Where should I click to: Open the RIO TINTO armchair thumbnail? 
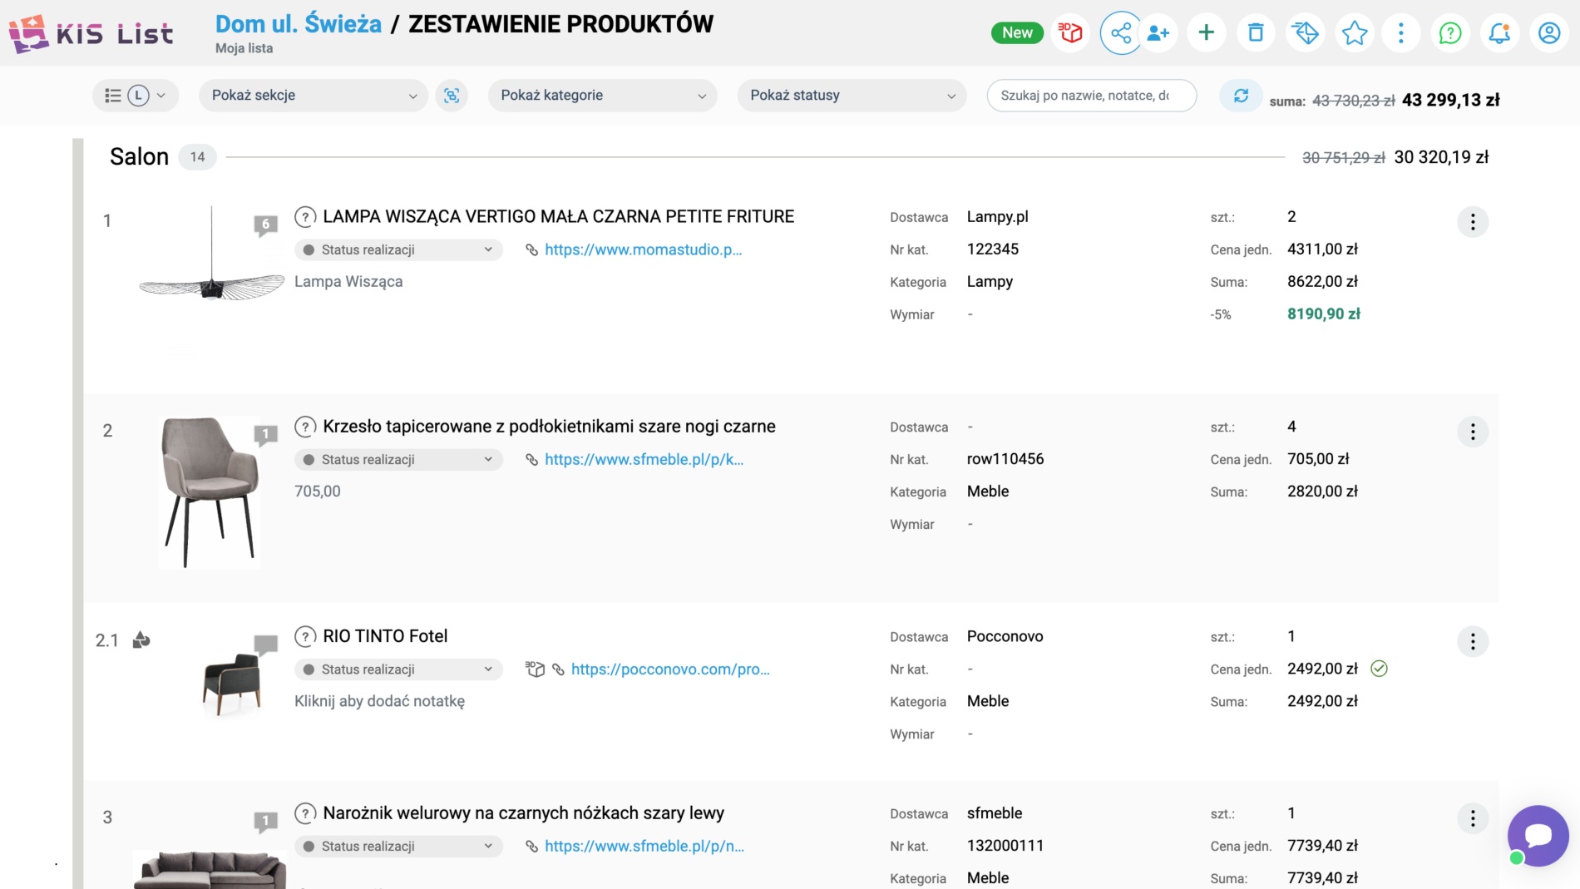point(232,684)
